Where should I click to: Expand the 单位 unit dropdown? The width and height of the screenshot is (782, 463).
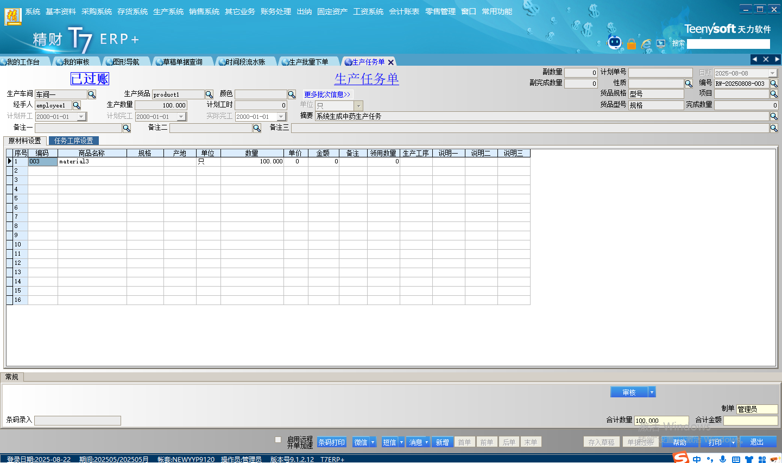click(358, 106)
